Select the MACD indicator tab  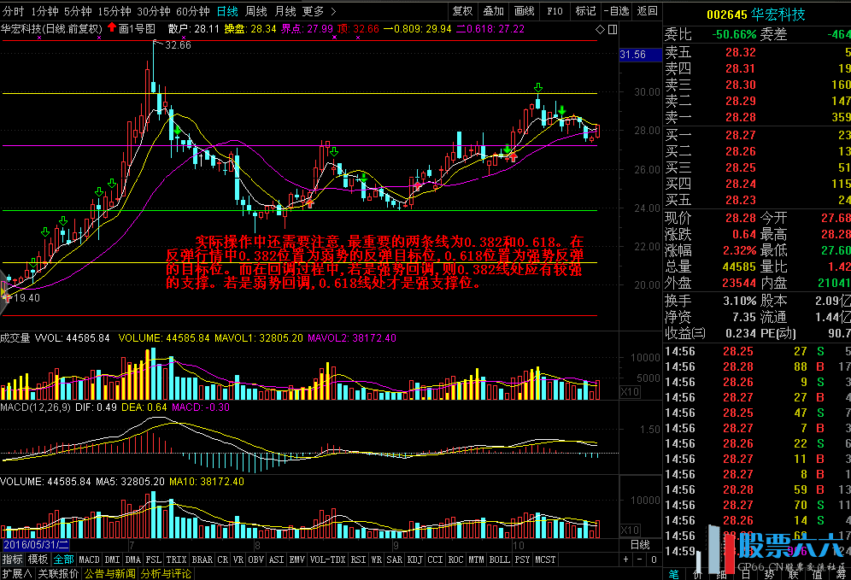tap(90, 559)
